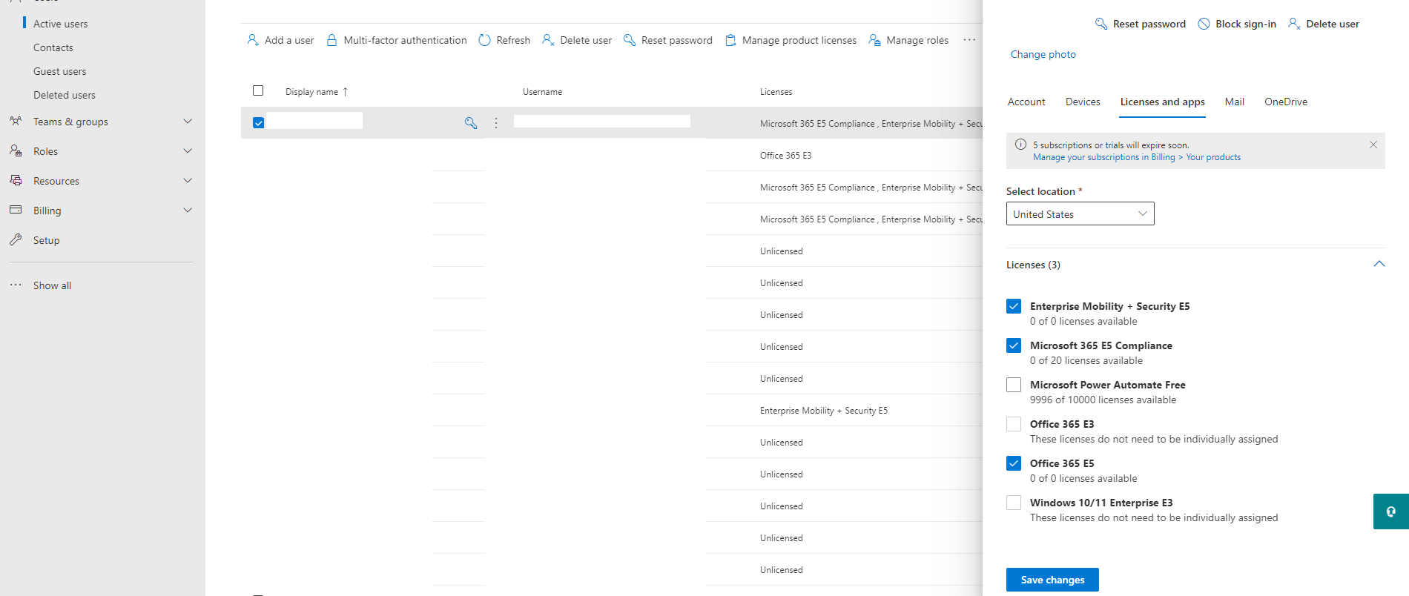1409x596 pixels.
Task: Click Save changes button
Action: [x=1052, y=580]
